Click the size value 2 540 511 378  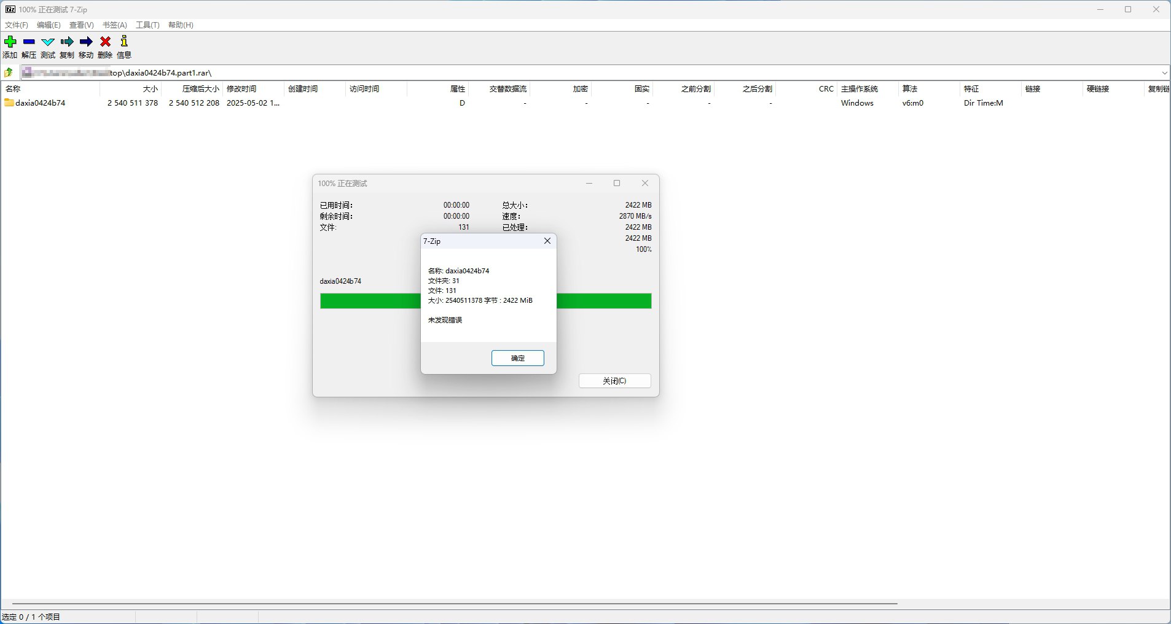[133, 103]
